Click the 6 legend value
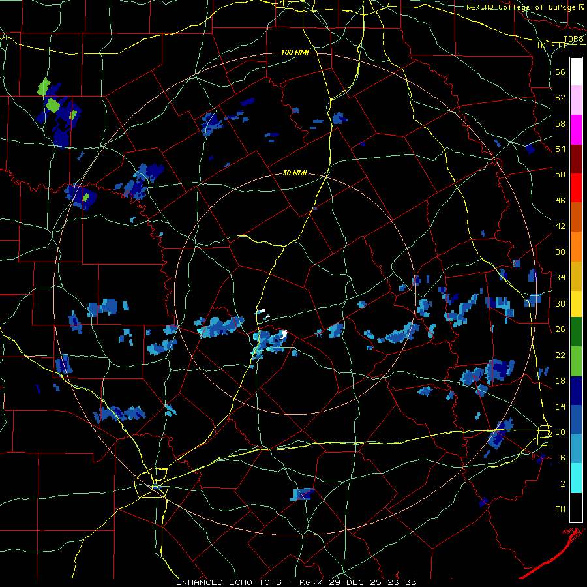Screen dimensions: 587x587 [x=562, y=457]
